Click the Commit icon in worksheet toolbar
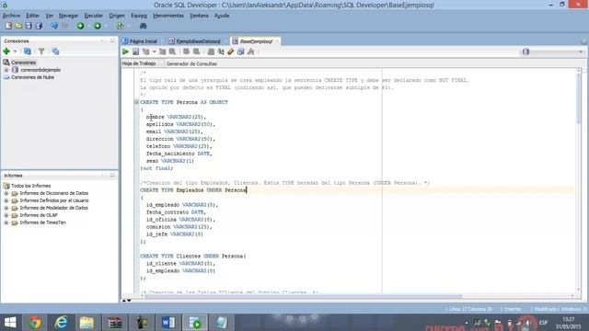589x331 pixels. click(x=186, y=51)
